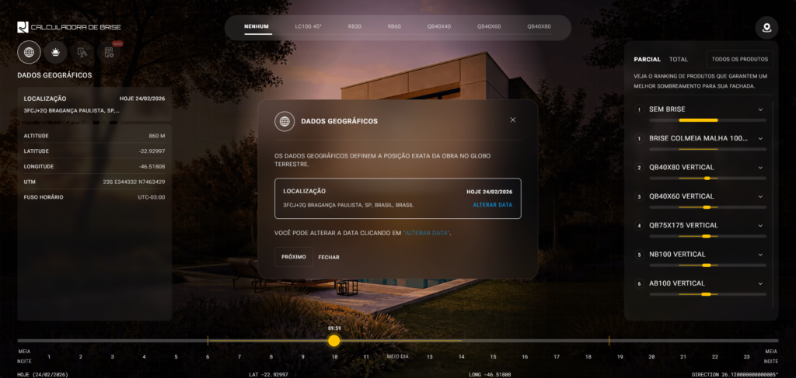
Task: Click the HOJE (24/02/2026) status text
Action: pyautogui.click(x=42, y=374)
